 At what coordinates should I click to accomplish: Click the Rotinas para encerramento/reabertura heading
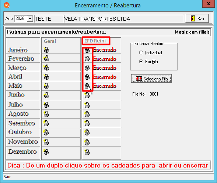pos(56,32)
